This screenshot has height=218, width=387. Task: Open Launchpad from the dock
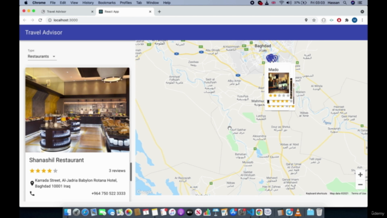[x=76, y=212]
